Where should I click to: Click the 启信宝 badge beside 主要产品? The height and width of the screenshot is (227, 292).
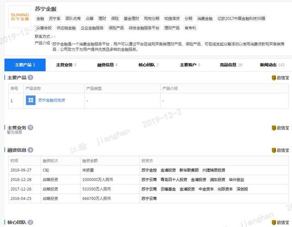280,78
